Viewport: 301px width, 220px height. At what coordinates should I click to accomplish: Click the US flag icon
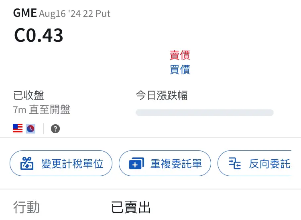(x=18, y=128)
